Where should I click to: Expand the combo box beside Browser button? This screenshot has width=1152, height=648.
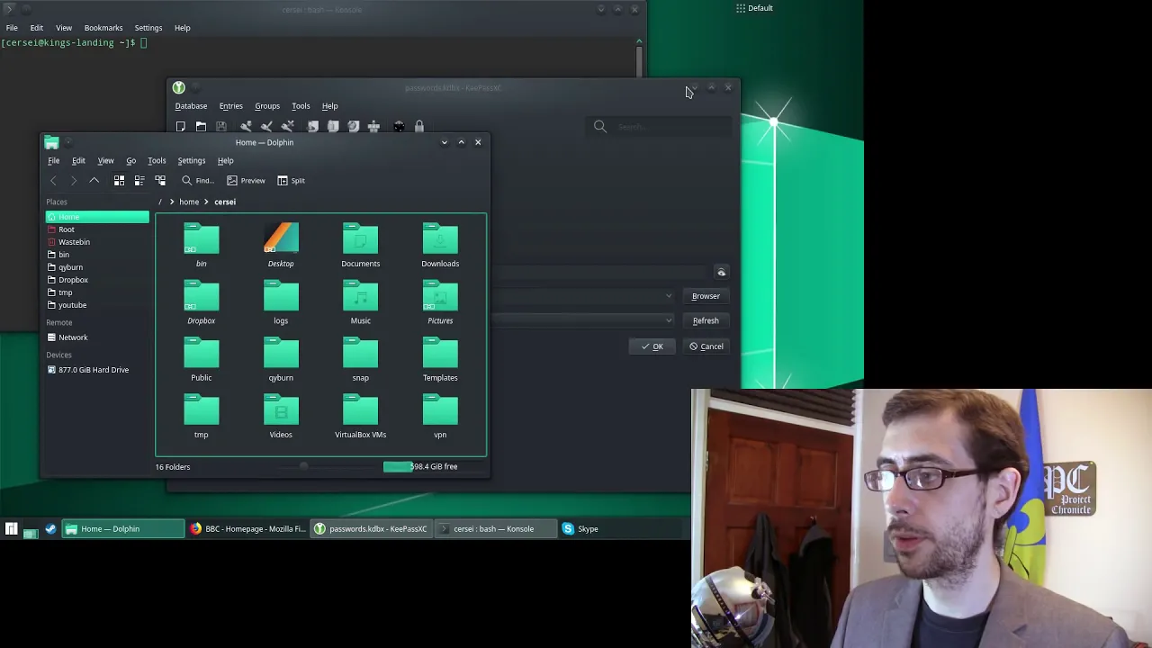[668, 296]
